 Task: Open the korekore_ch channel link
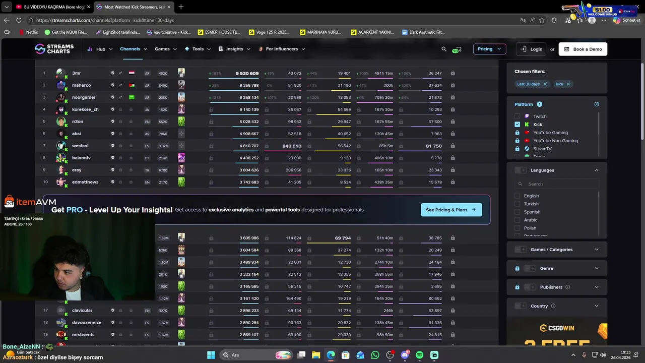[85, 109]
